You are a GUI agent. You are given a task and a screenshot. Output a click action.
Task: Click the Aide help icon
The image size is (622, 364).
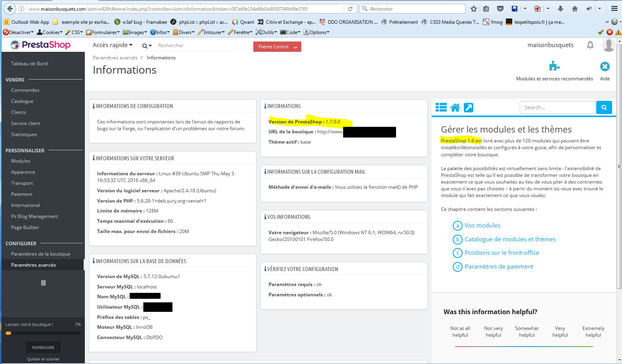click(605, 66)
